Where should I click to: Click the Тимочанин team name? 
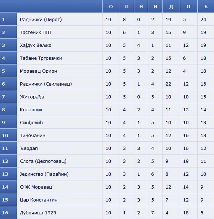32,135
